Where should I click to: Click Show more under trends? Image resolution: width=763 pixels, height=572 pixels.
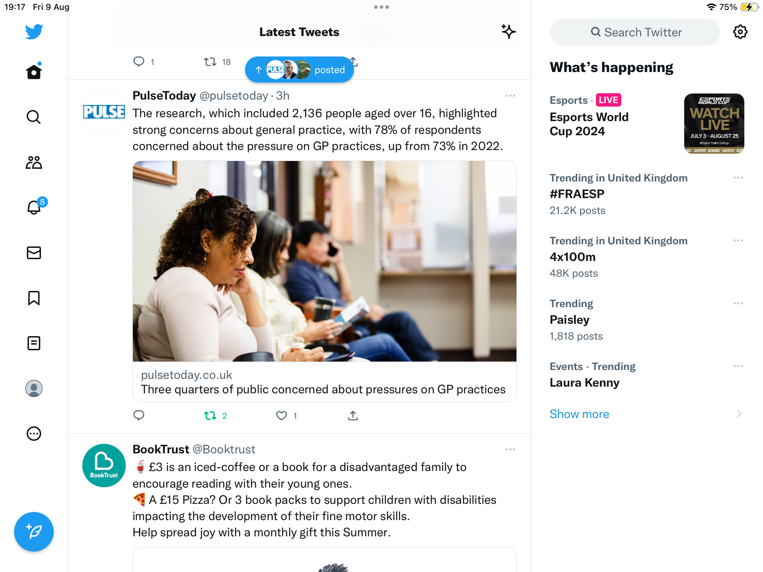click(579, 414)
